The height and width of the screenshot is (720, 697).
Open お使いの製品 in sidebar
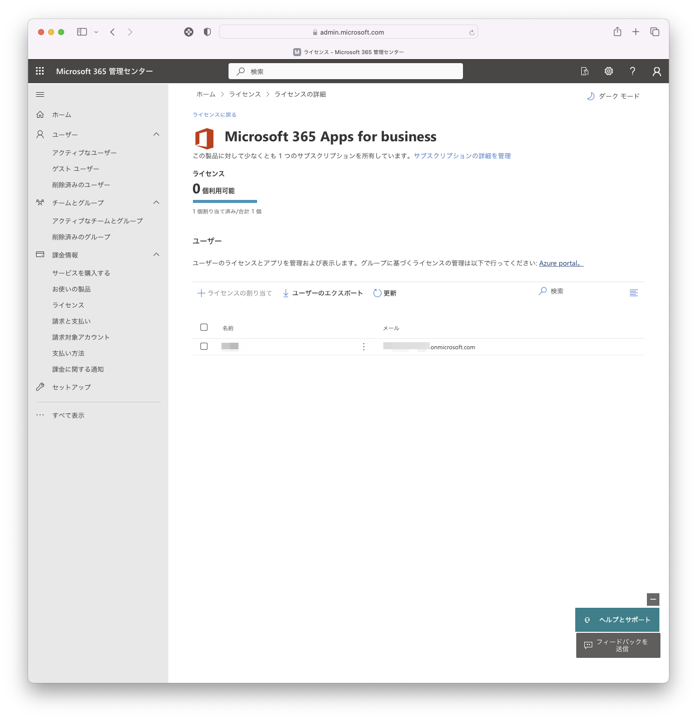(x=72, y=289)
